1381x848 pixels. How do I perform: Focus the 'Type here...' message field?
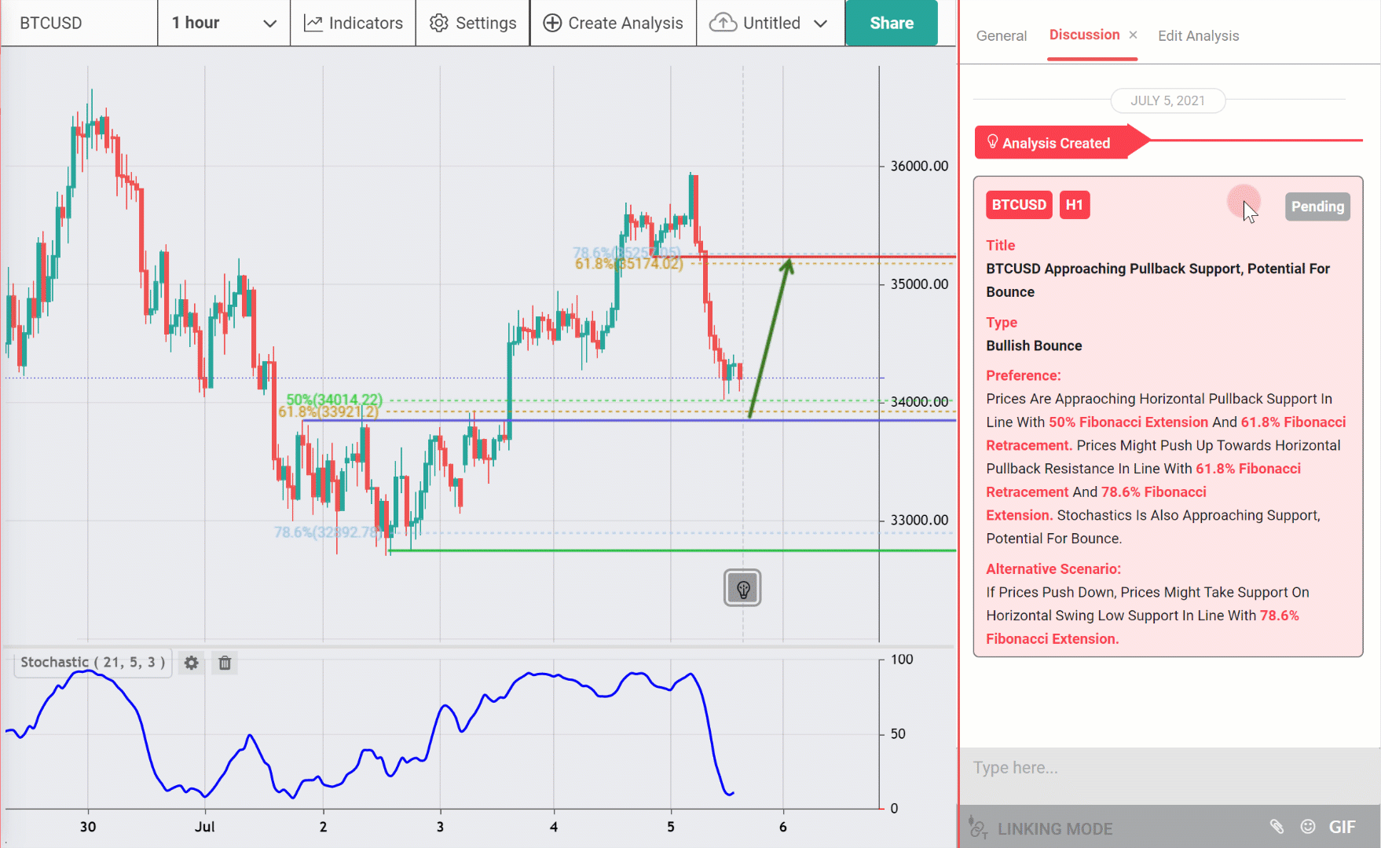[1169, 767]
